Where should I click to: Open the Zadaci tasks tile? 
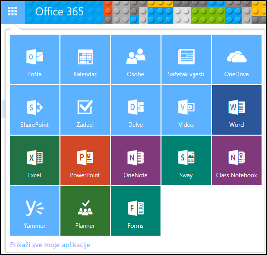pos(85,110)
